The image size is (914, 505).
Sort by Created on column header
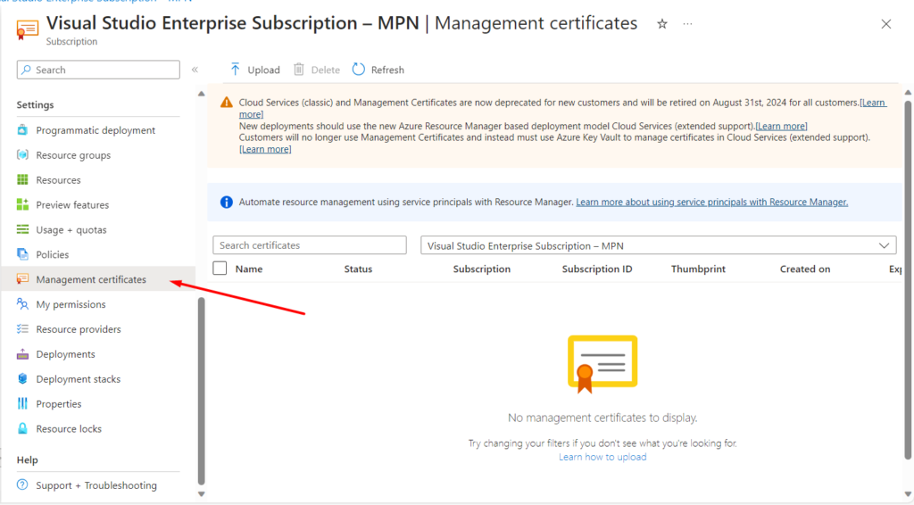805,269
